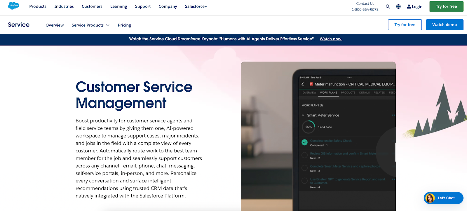Open Use Einstein GPT step link
Screen dimensions: 467x211
(347, 181)
